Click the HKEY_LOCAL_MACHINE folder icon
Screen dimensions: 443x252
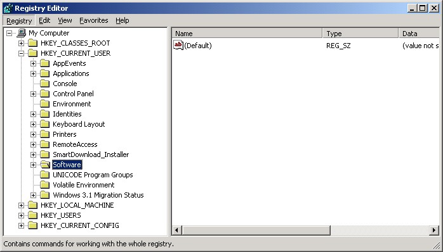click(33, 206)
